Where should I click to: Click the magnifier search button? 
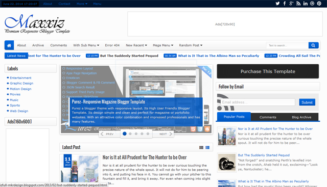coord(313,45)
